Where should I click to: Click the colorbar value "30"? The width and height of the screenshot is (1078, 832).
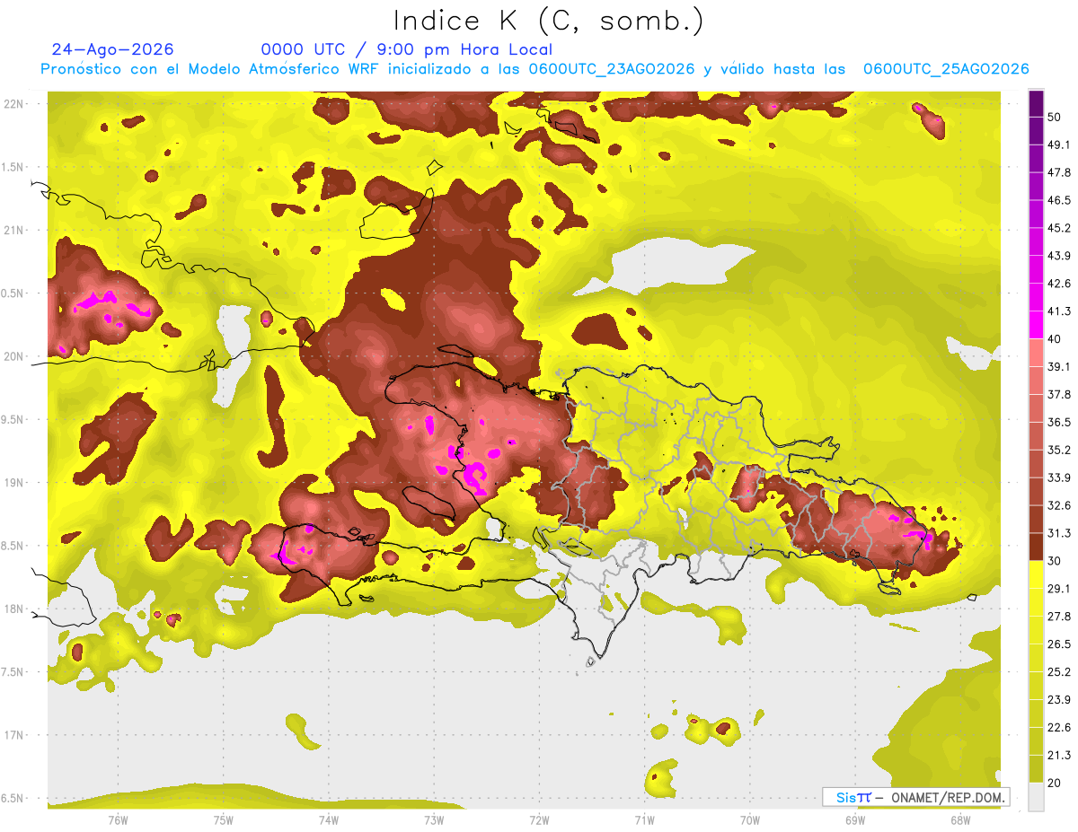tap(1055, 561)
